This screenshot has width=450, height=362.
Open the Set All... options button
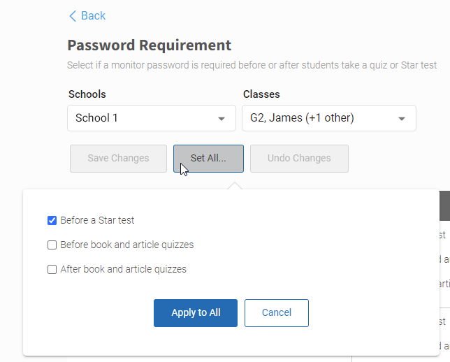click(x=208, y=159)
